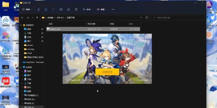
Task: Open pinned 桌面 Desktop under Quick access
Action: click(x=29, y=29)
